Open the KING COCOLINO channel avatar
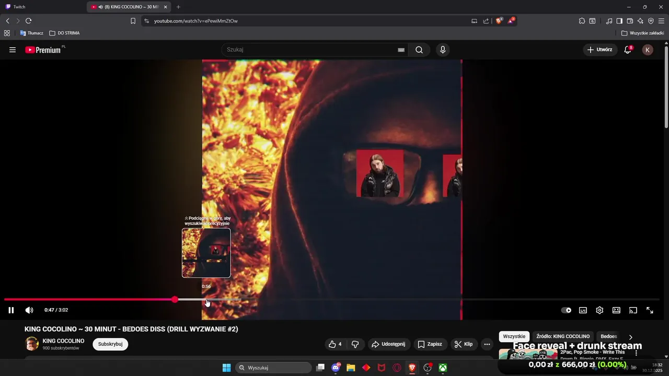The width and height of the screenshot is (669, 376). tap(32, 344)
